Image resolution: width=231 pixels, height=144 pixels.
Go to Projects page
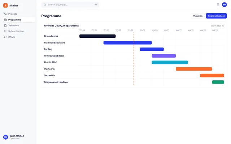coord(18,14)
